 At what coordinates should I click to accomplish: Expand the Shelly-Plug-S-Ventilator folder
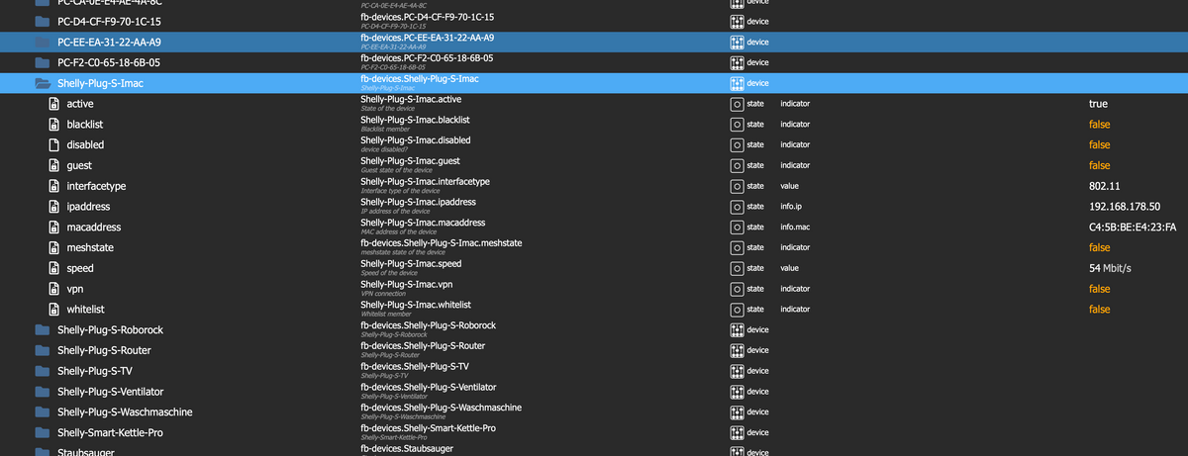click(x=42, y=393)
